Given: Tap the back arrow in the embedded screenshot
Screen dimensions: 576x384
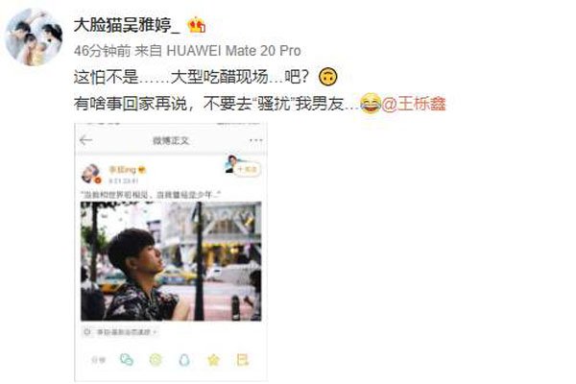Looking at the screenshot, I should 85,140.
